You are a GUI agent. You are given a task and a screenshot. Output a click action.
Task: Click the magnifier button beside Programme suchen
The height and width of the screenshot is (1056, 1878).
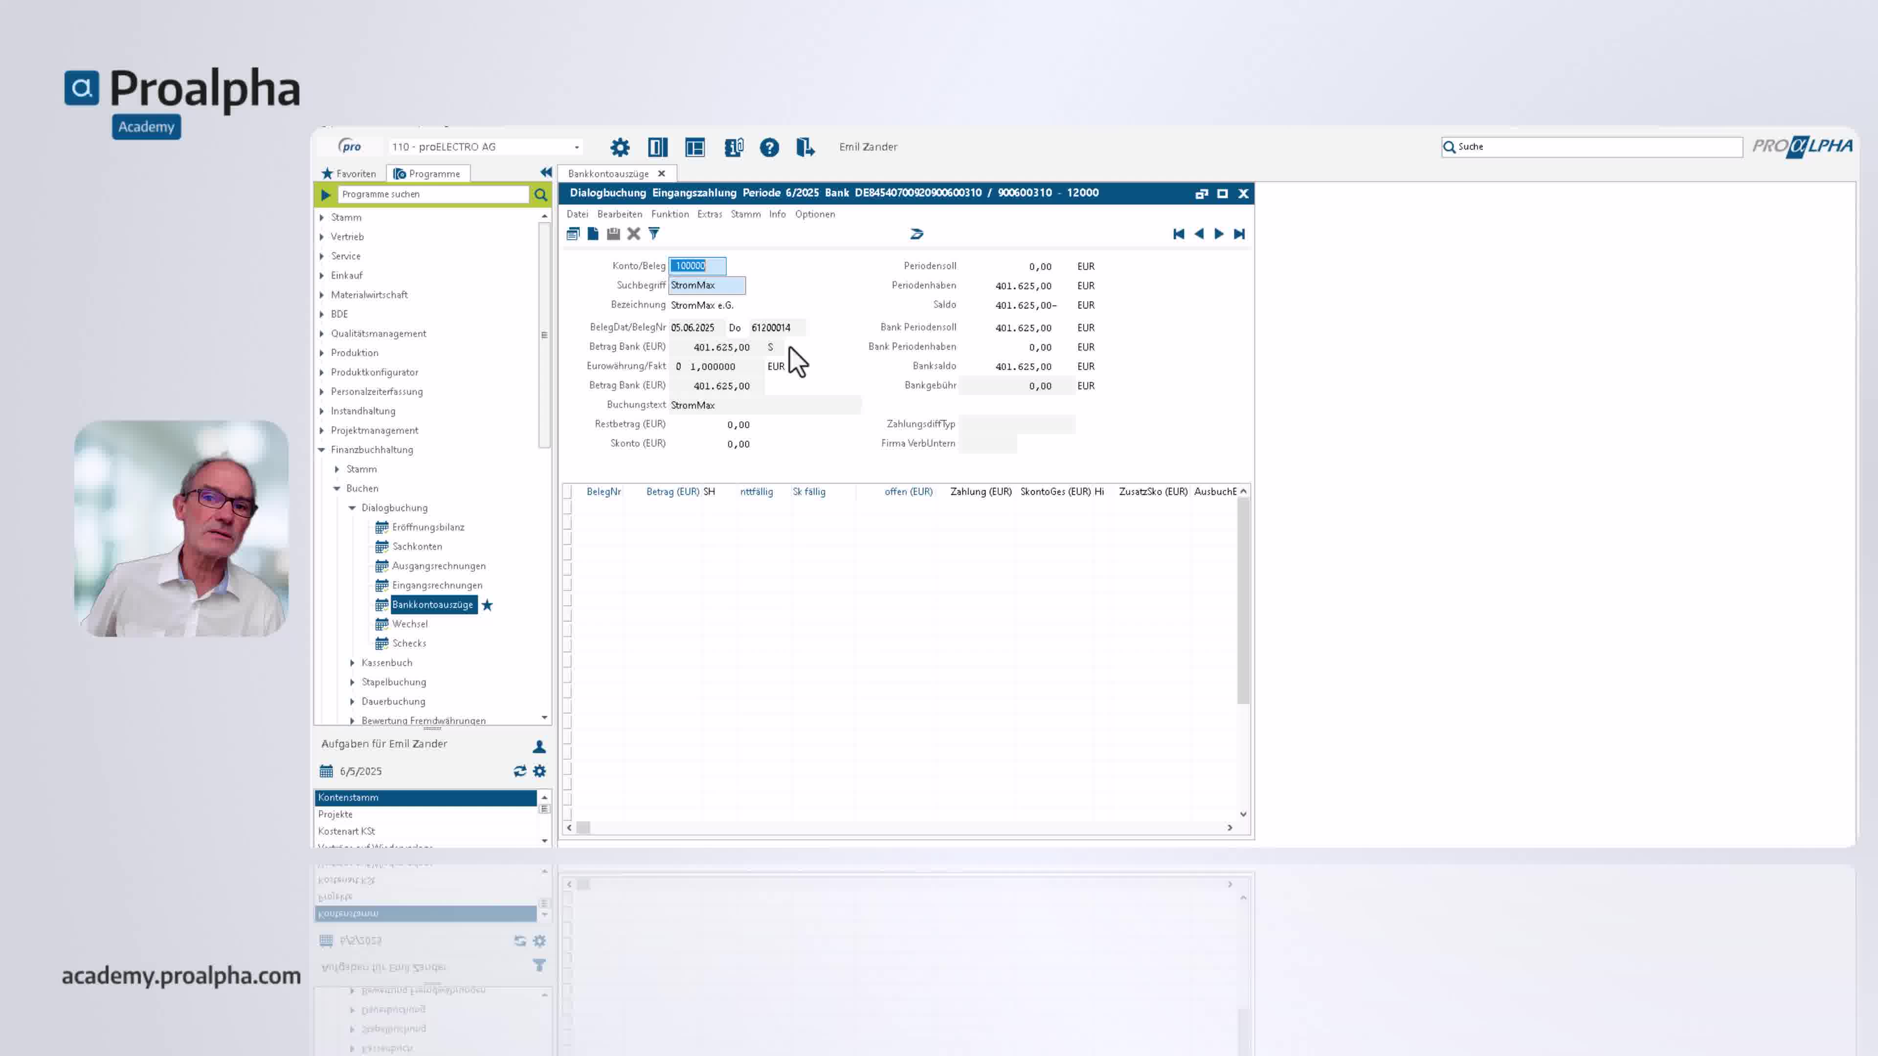[x=540, y=195]
